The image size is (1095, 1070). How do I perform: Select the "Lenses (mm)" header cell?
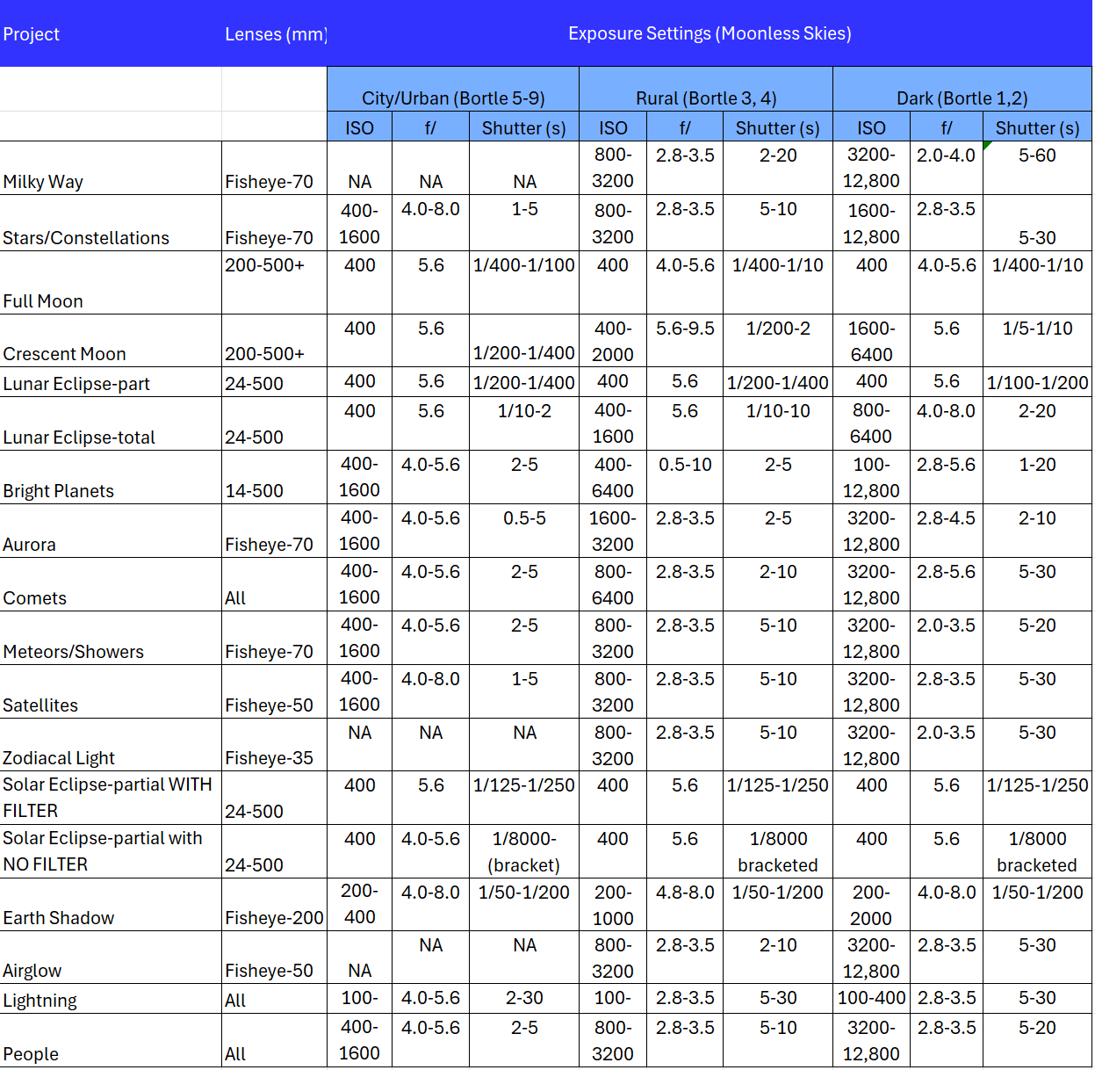pyautogui.click(x=275, y=34)
